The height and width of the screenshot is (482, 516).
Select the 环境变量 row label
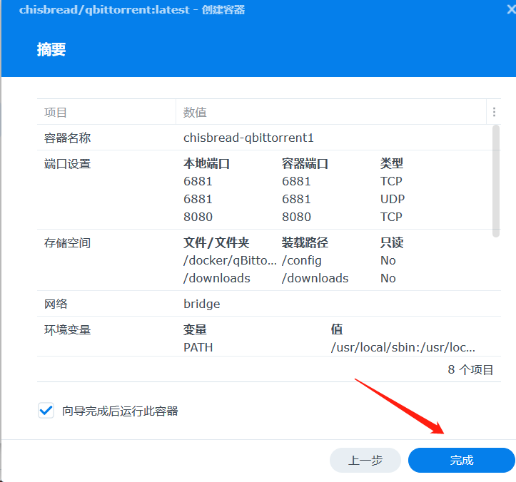(68, 330)
